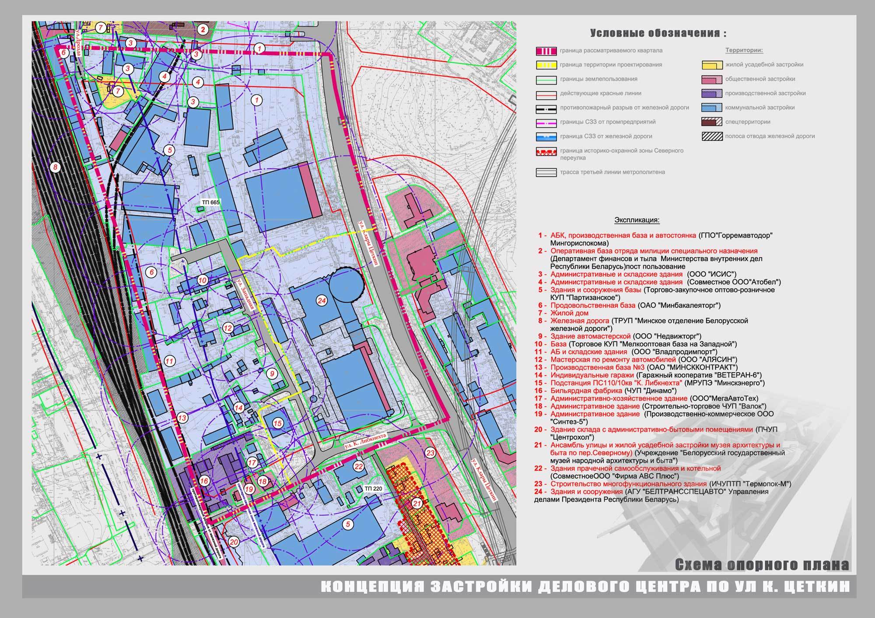Viewport: 875px width, 618px height.
Task: Click map marker number 13
Action: pos(182,418)
